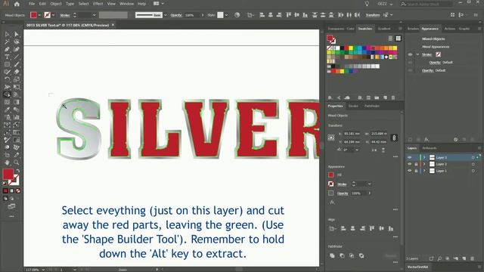Open the Edit menu
The image size is (484, 272).
pyautogui.click(x=42, y=4)
